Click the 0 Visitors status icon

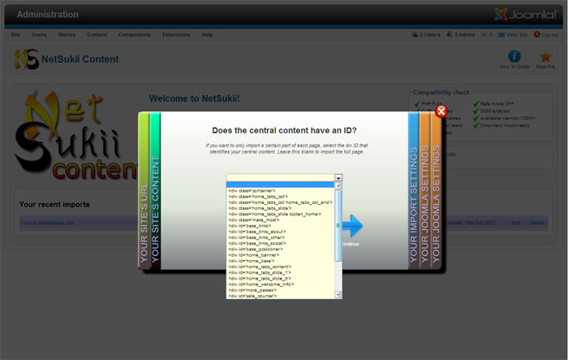click(415, 34)
